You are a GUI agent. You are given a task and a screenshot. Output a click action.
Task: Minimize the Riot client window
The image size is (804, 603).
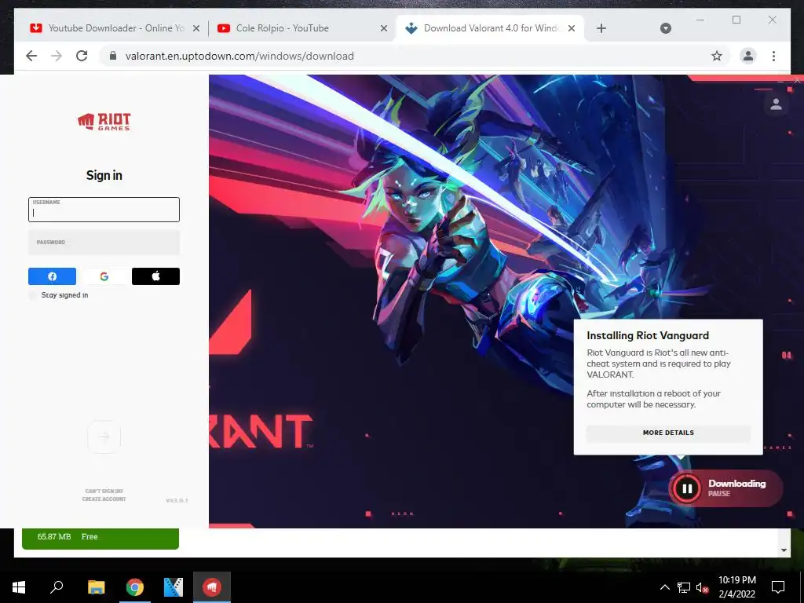pyautogui.click(x=780, y=81)
